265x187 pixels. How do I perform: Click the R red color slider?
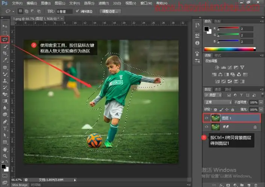[x=229, y=28]
